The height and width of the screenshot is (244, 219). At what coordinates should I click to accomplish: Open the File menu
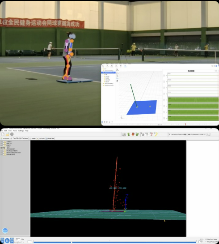(x=2, y=131)
